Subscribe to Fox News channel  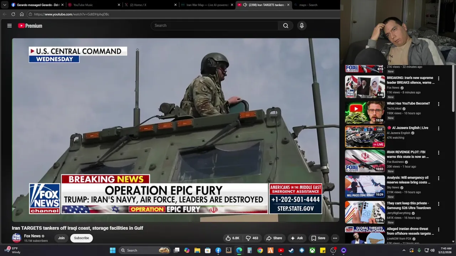pyautogui.click(x=82, y=238)
